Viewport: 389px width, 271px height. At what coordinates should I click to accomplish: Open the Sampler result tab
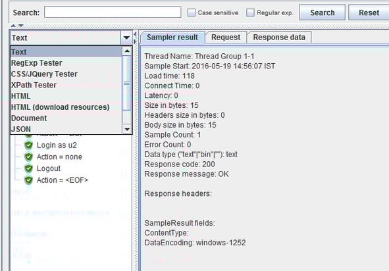tap(172, 37)
